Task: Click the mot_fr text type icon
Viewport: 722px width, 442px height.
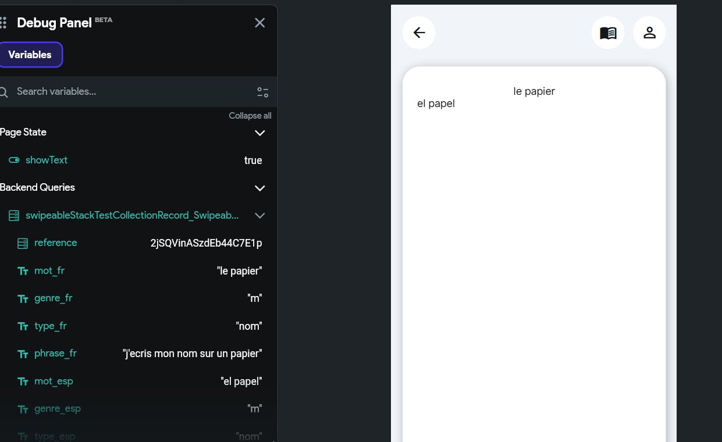Action: point(23,271)
